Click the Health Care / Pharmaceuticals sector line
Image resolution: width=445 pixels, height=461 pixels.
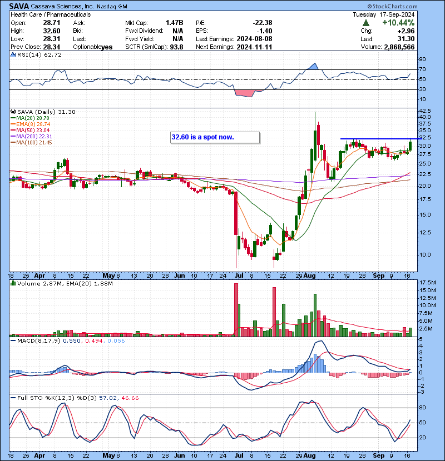[x=51, y=14]
